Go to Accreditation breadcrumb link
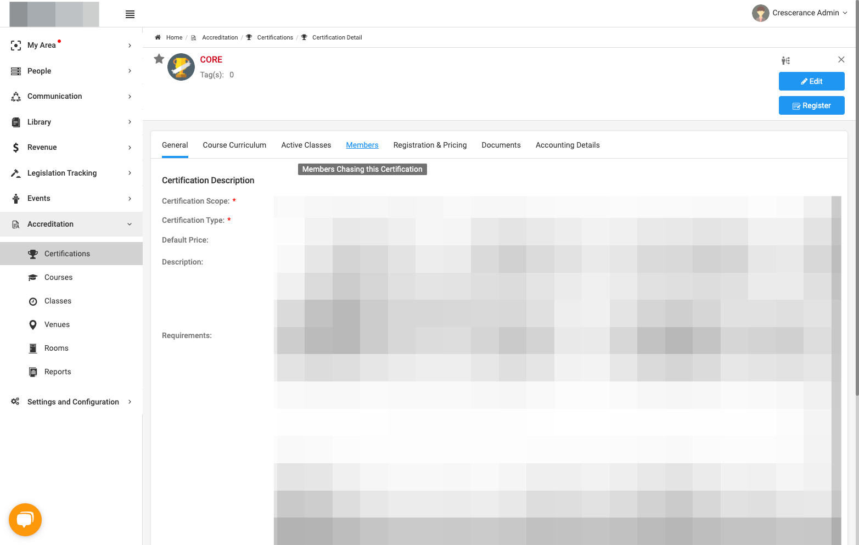This screenshot has width=859, height=545. pos(220,37)
